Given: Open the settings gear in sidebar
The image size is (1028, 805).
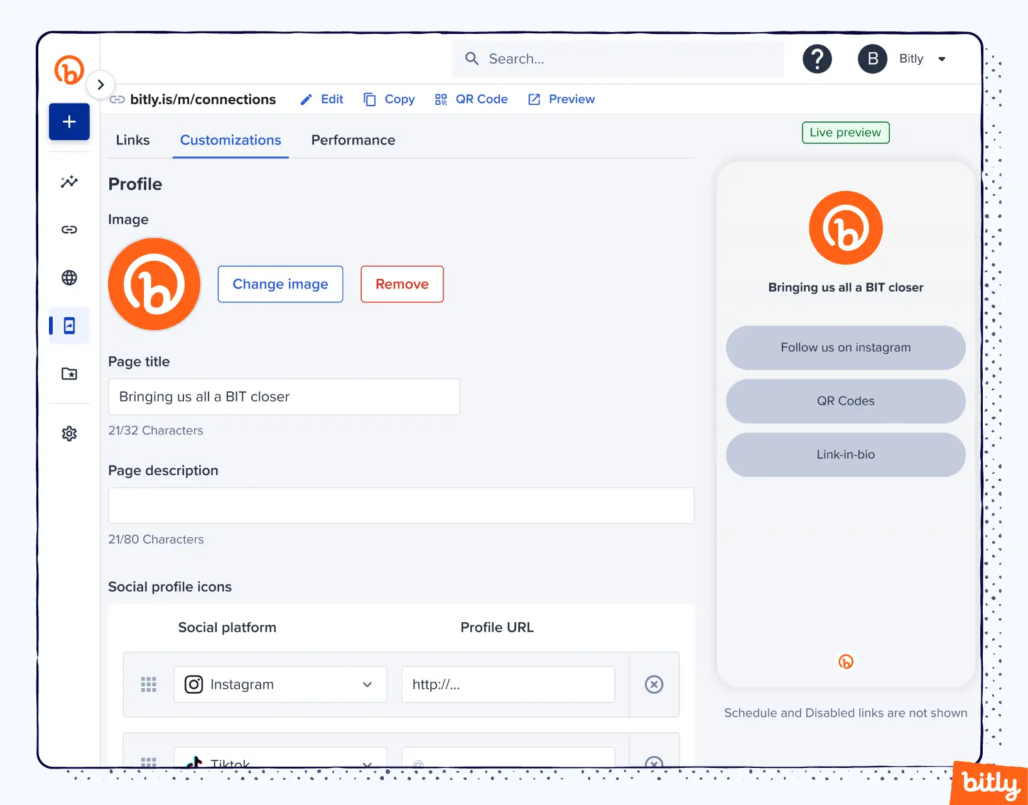Looking at the screenshot, I should pos(69,434).
